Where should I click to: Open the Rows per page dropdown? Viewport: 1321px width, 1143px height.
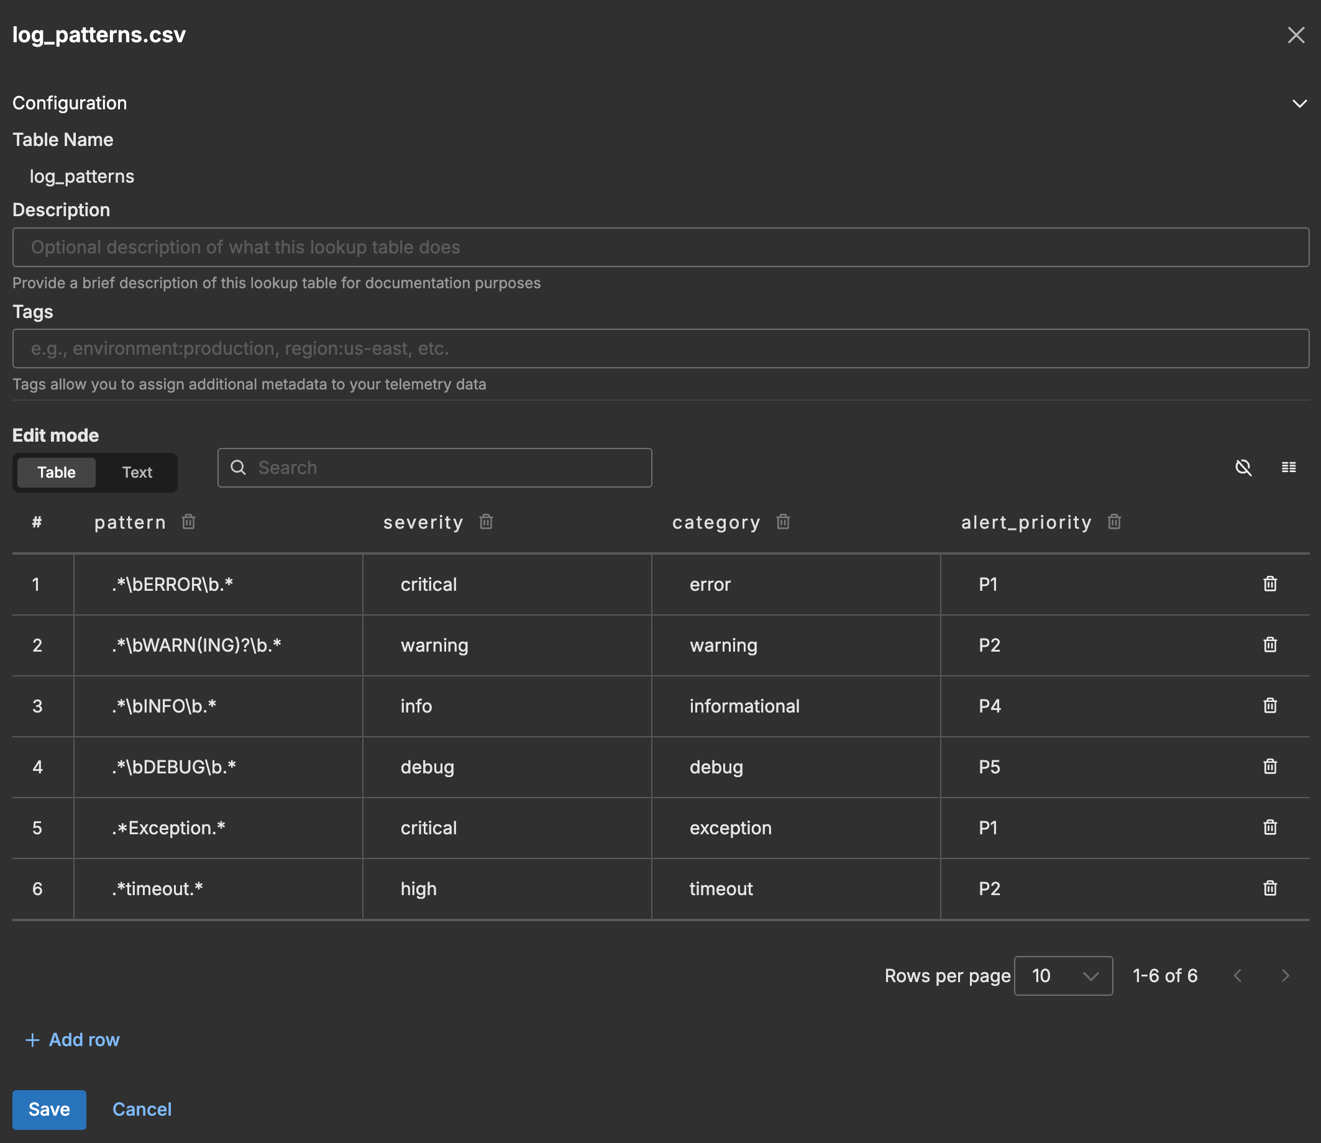click(1063, 975)
